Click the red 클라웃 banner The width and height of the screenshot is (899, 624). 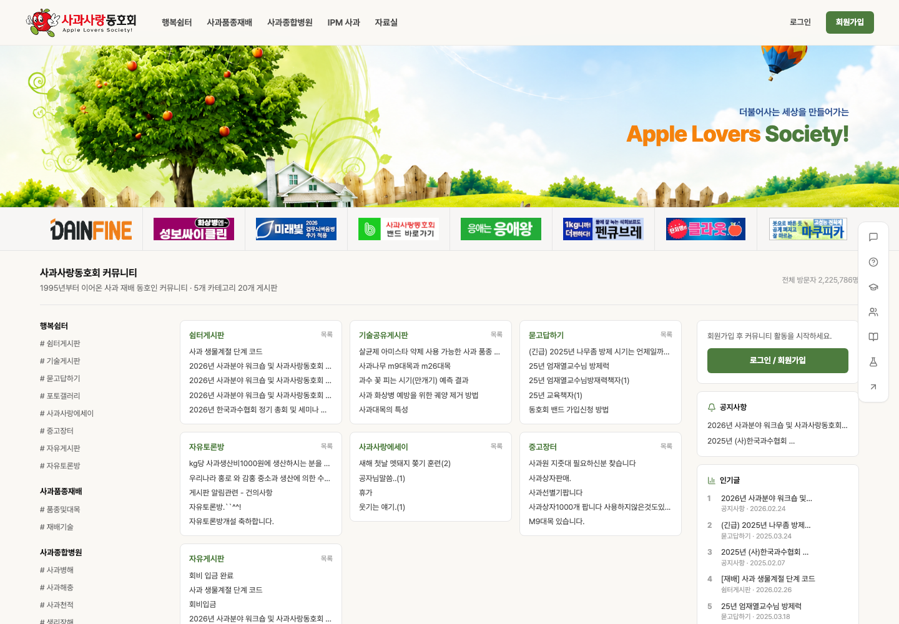click(x=705, y=229)
